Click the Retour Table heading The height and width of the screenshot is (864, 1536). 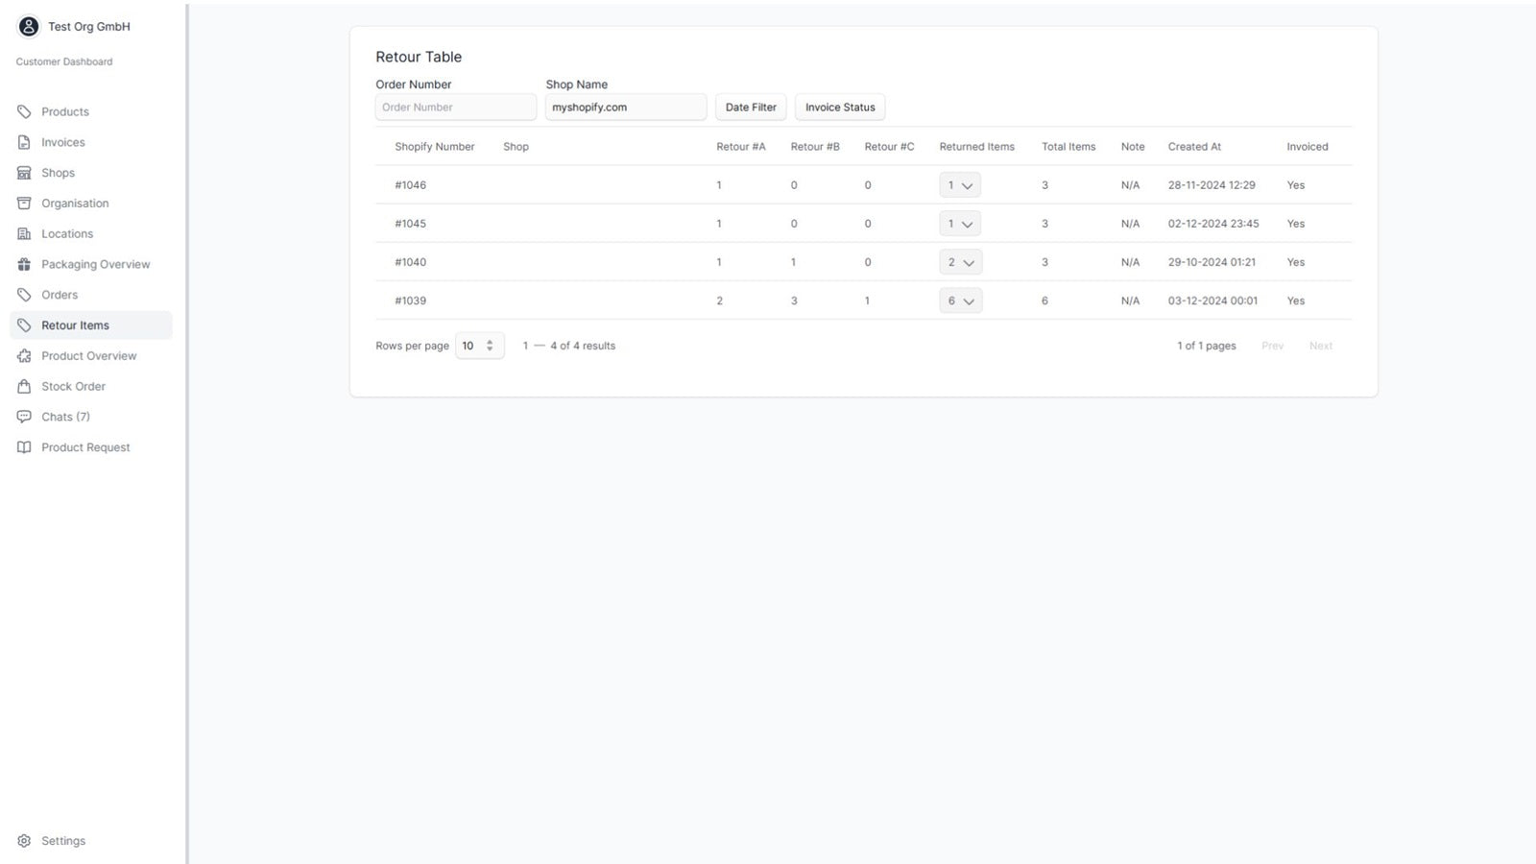tap(419, 57)
